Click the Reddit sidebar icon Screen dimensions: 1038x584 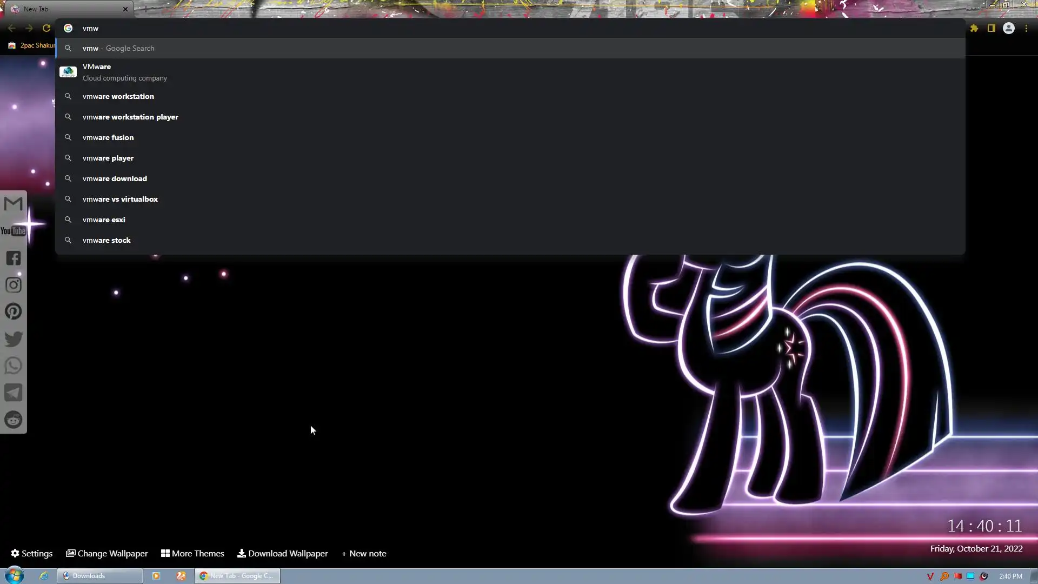click(x=13, y=420)
